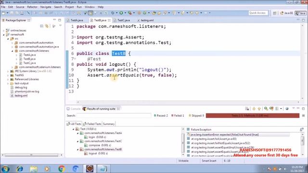
Task: Open Package Explorer view menu arrow
Action: click(60, 26)
